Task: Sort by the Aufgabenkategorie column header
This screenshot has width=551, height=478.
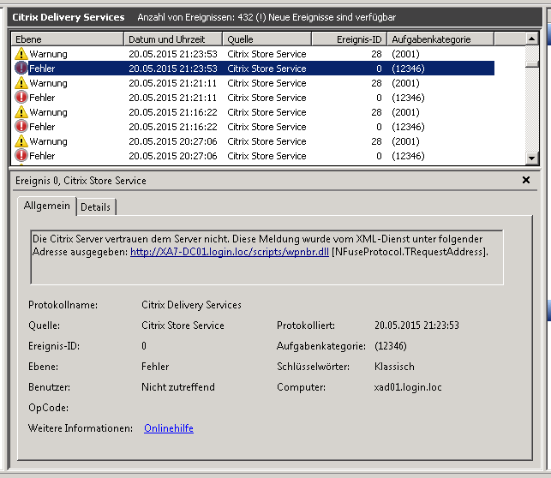Action: coord(440,39)
